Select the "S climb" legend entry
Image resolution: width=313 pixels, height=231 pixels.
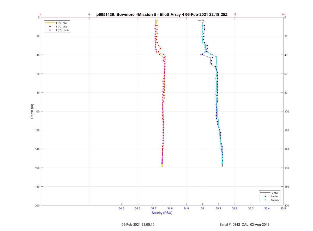point(275,200)
